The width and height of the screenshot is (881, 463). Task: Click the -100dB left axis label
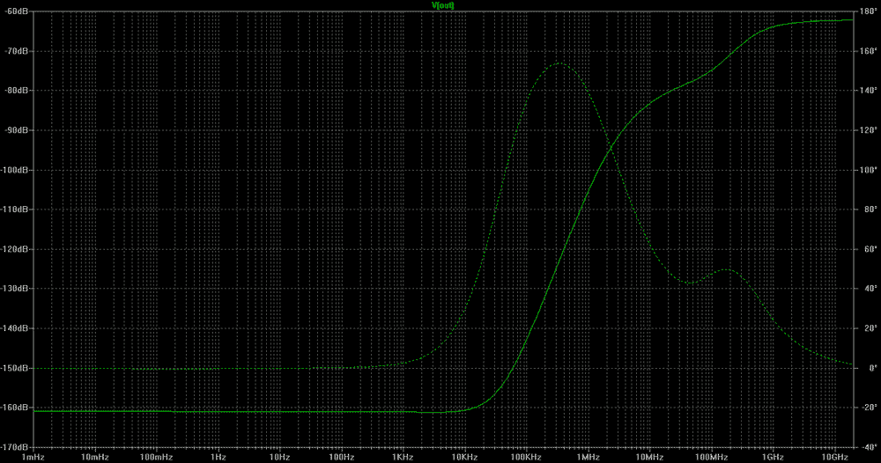(x=13, y=170)
